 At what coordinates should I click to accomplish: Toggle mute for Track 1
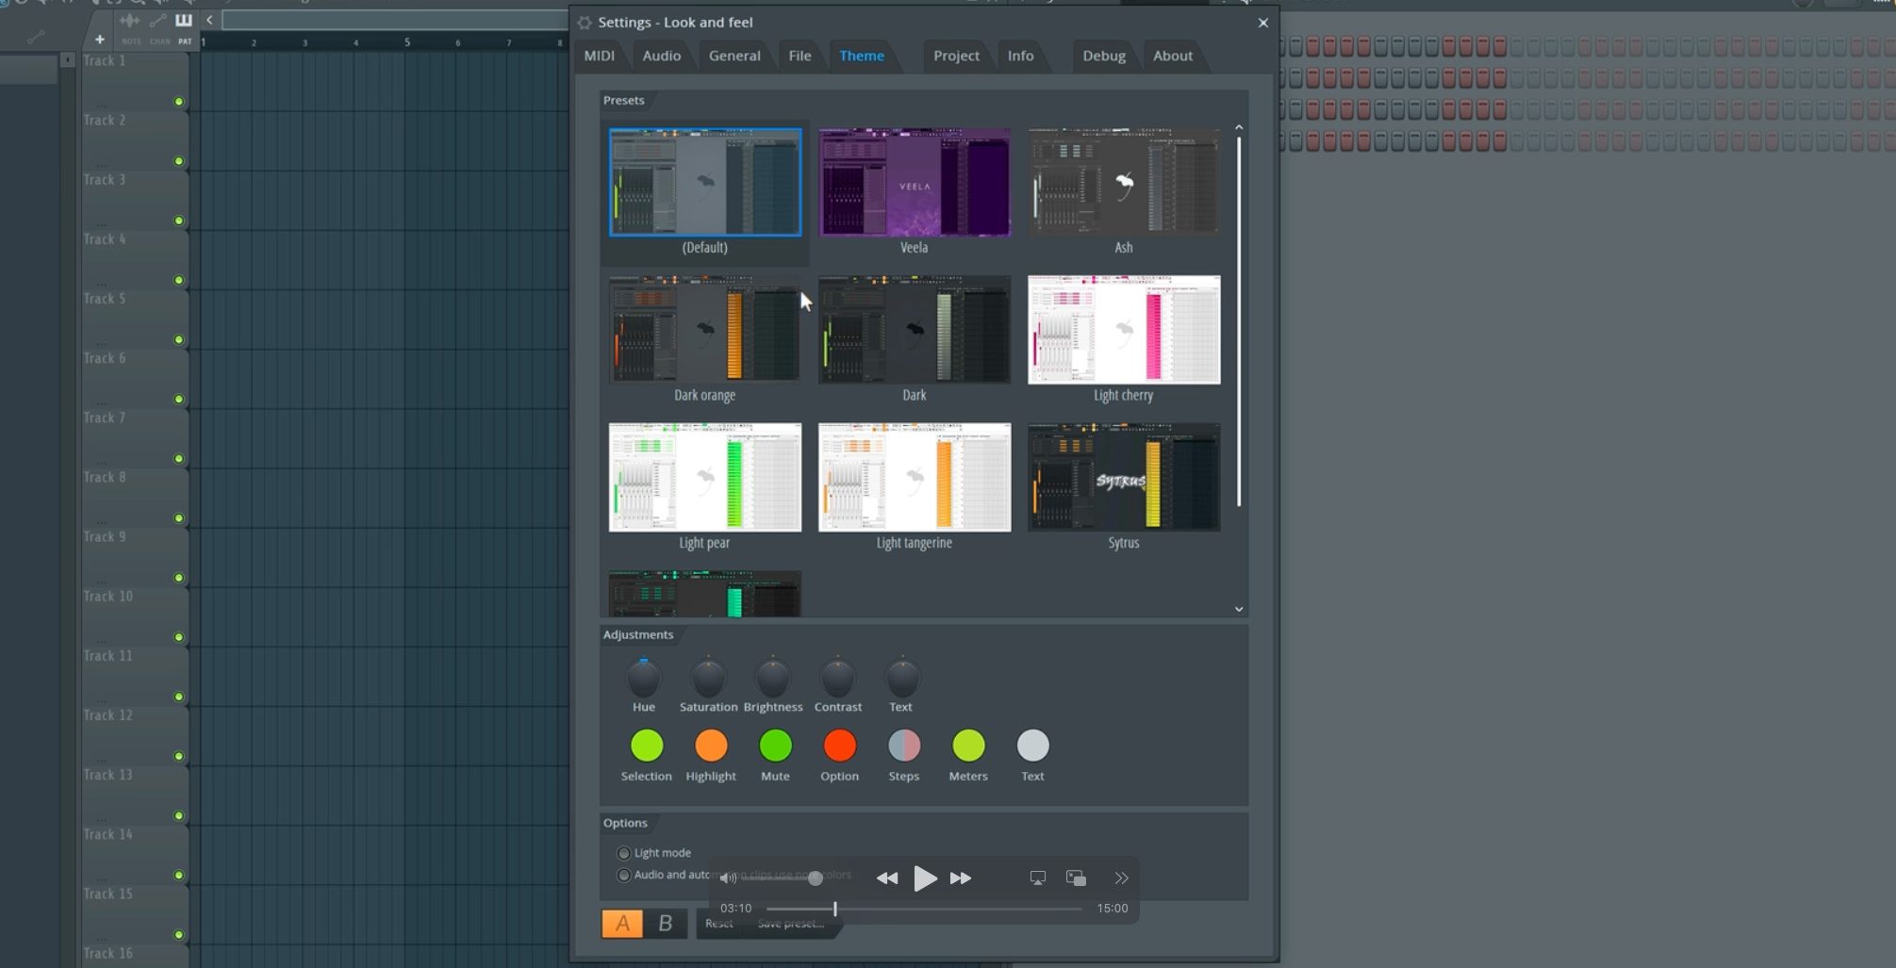pos(178,102)
